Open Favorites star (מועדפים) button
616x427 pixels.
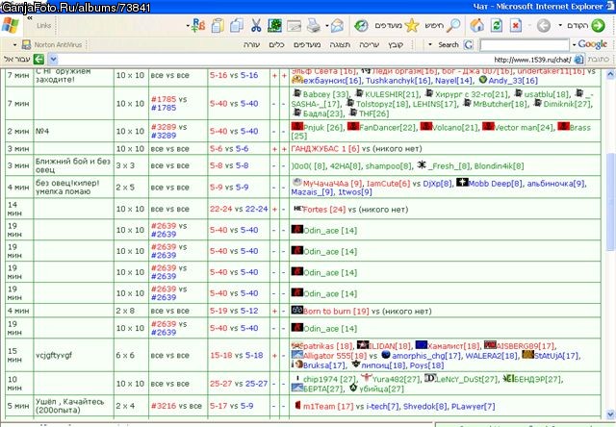tap(412, 26)
